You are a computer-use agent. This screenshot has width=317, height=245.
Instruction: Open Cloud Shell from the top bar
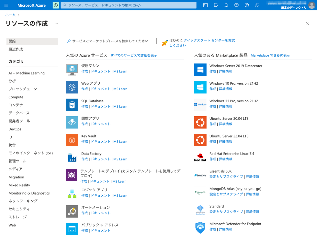pos(205,5)
